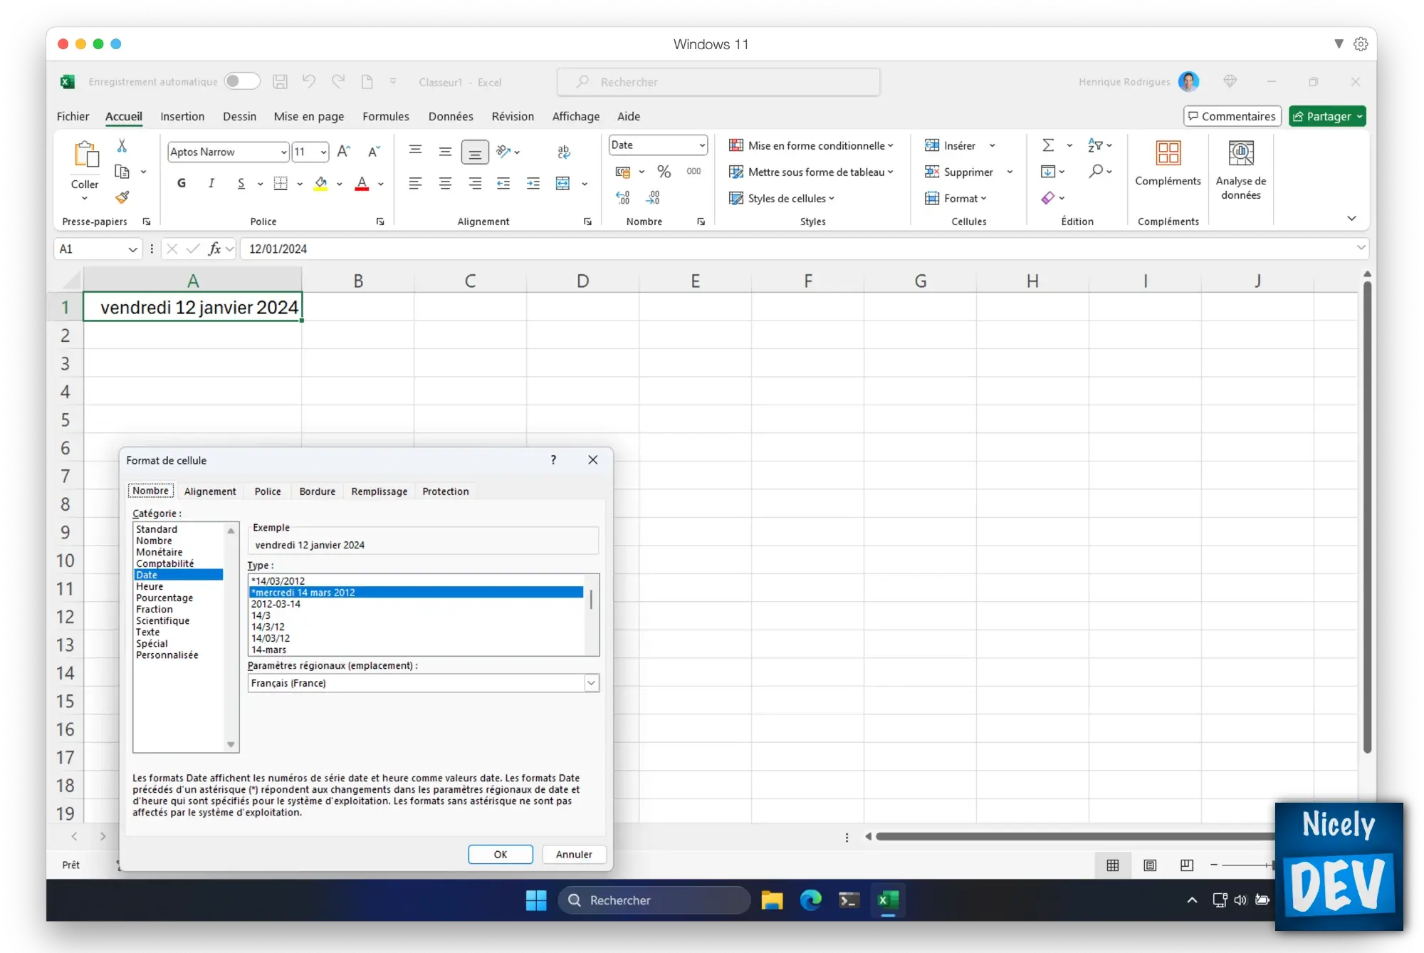1424x953 pixels.
Task: Click the Save floppy disk icon
Action: (x=281, y=82)
